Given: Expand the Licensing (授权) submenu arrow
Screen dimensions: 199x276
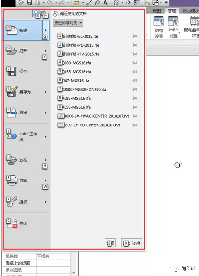Looking at the screenshot, I should click(46, 202).
